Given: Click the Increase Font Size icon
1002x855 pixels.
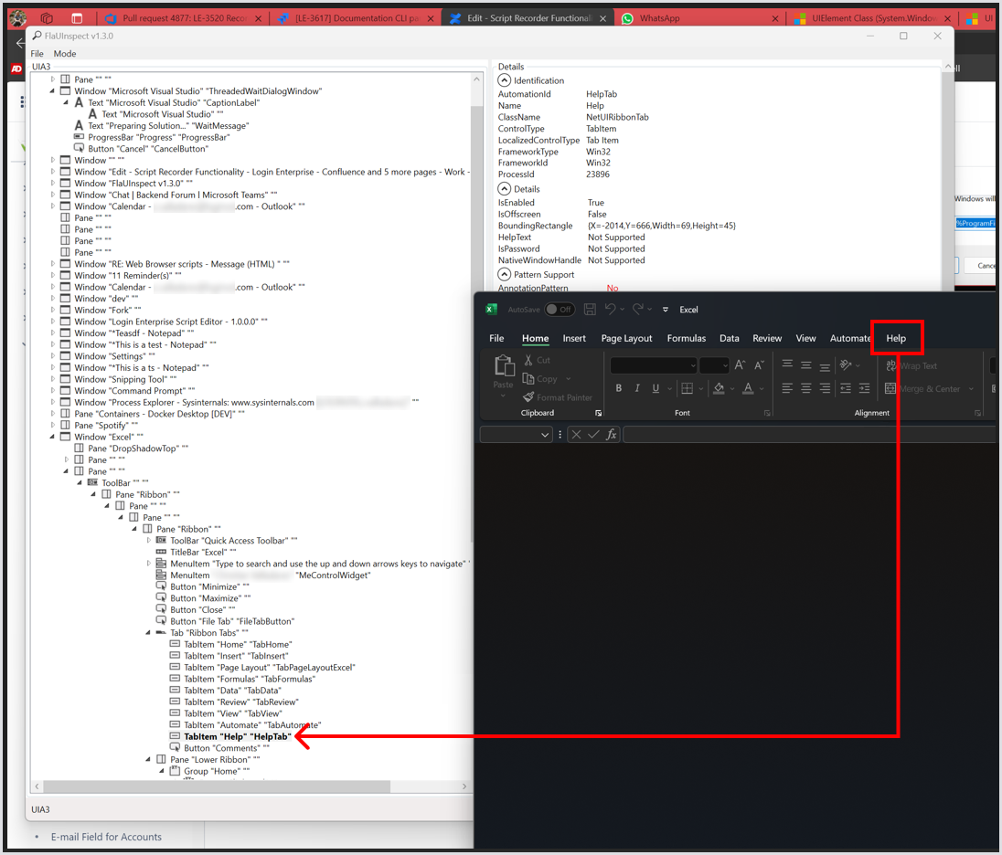Looking at the screenshot, I should pos(741,365).
